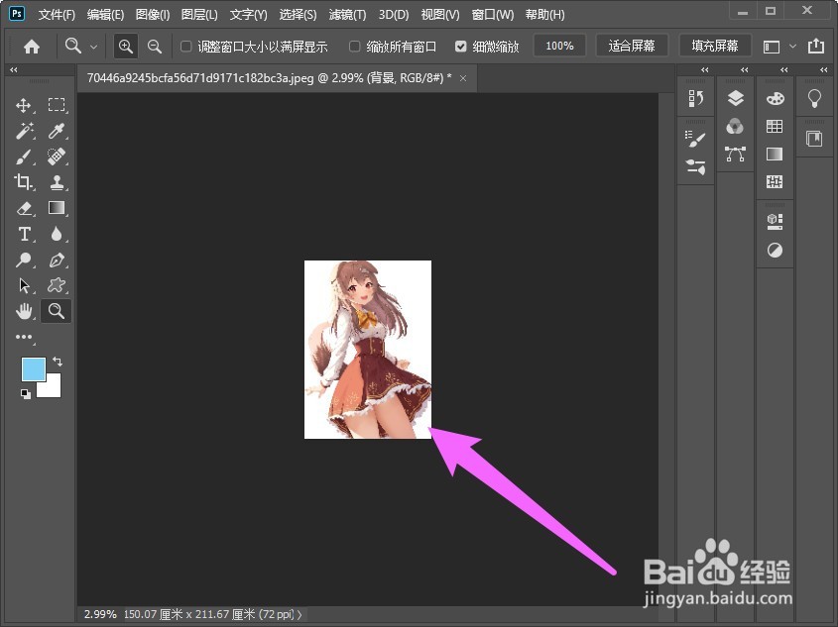Select the Zoom tool in toolbox
Image resolution: width=838 pixels, height=627 pixels.
(57, 311)
